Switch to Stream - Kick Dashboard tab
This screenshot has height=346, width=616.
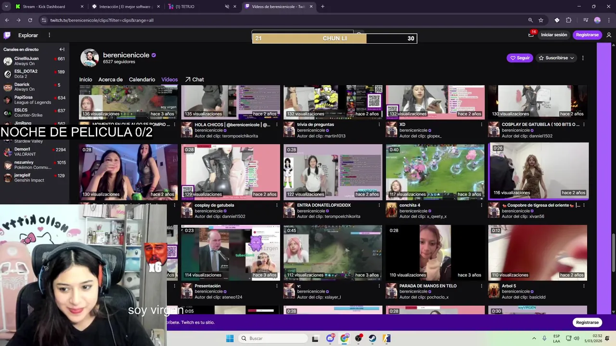49,7
